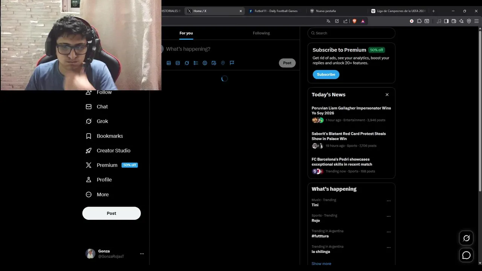
Task: Open the browser extensions puzzle icon
Action: click(419, 21)
